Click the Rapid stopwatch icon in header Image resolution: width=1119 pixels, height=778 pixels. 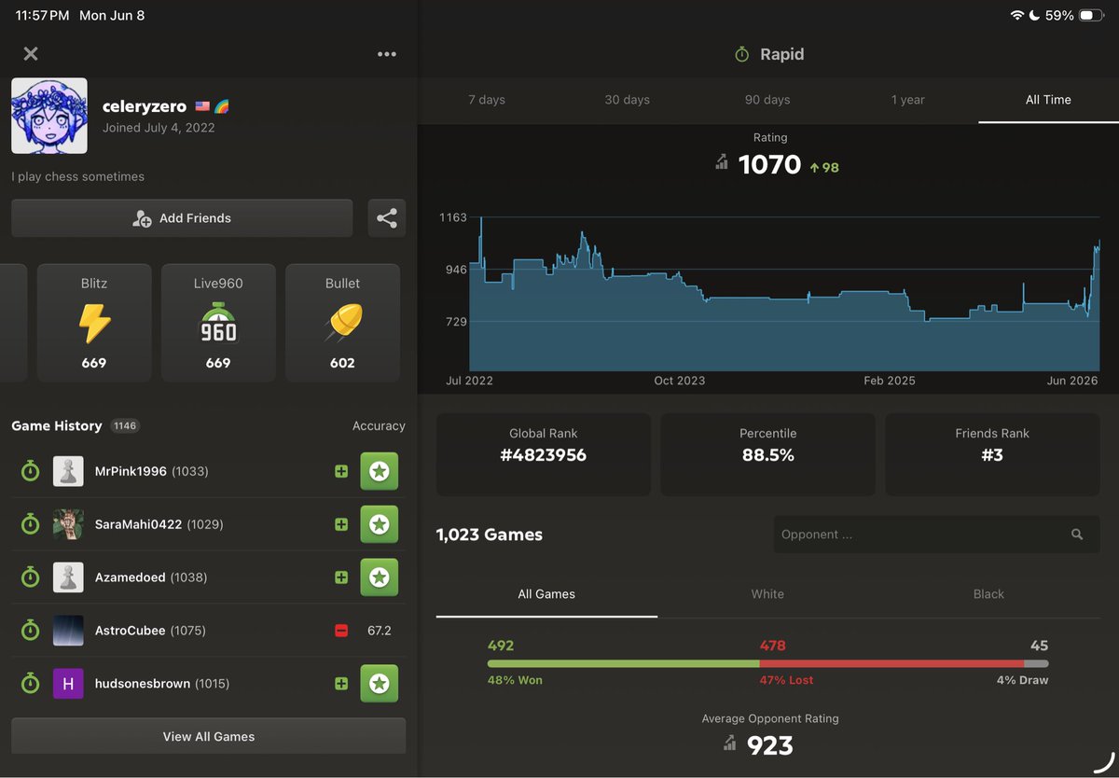point(742,54)
